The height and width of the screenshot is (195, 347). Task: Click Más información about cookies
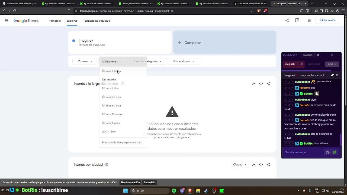pos(130,183)
